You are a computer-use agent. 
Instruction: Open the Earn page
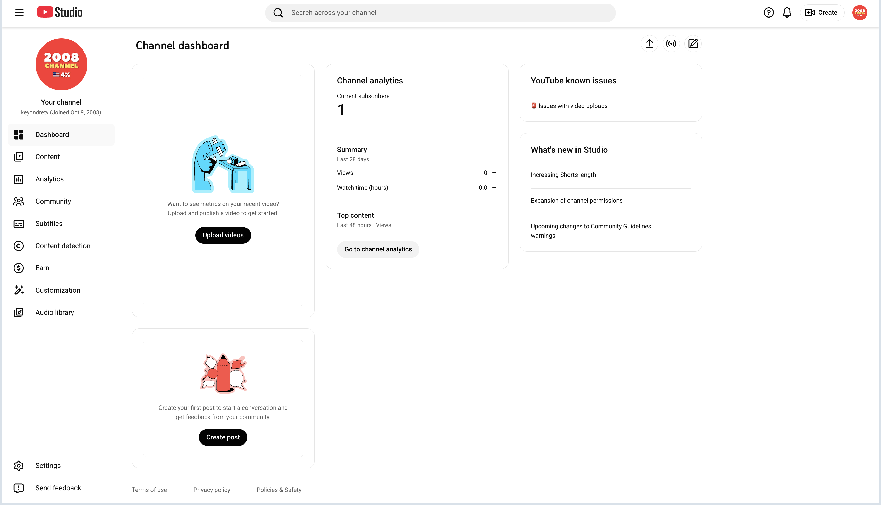point(61,268)
